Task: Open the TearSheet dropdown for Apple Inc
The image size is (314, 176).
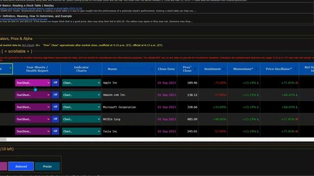Action: [x=33, y=83]
